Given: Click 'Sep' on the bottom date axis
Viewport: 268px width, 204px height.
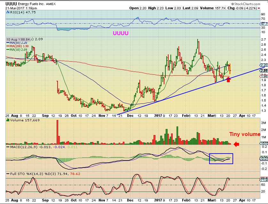Looking at the screenshot, I should point(45,200).
